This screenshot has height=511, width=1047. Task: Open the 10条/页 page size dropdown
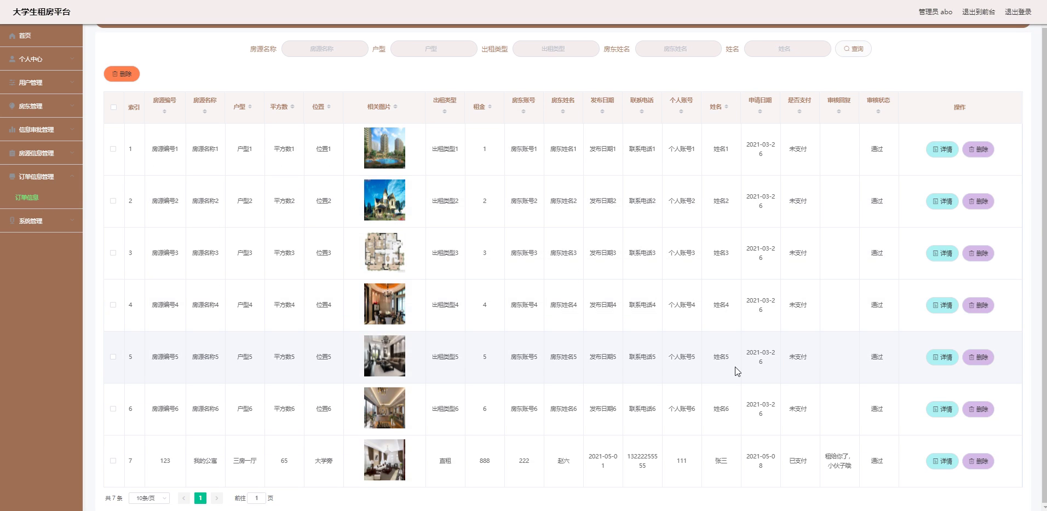149,498
